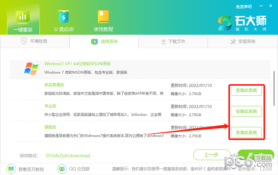278x175 pixels.
Task: Click the 环境检测 shield icon
Action: (24, 41)
